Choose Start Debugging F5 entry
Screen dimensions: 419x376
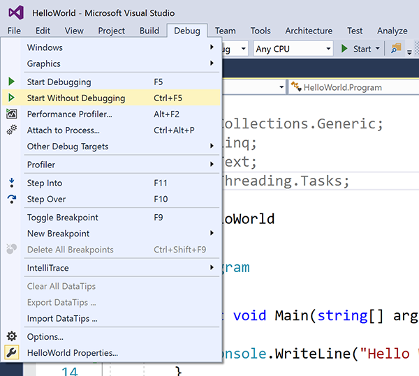tap(111, 82)
